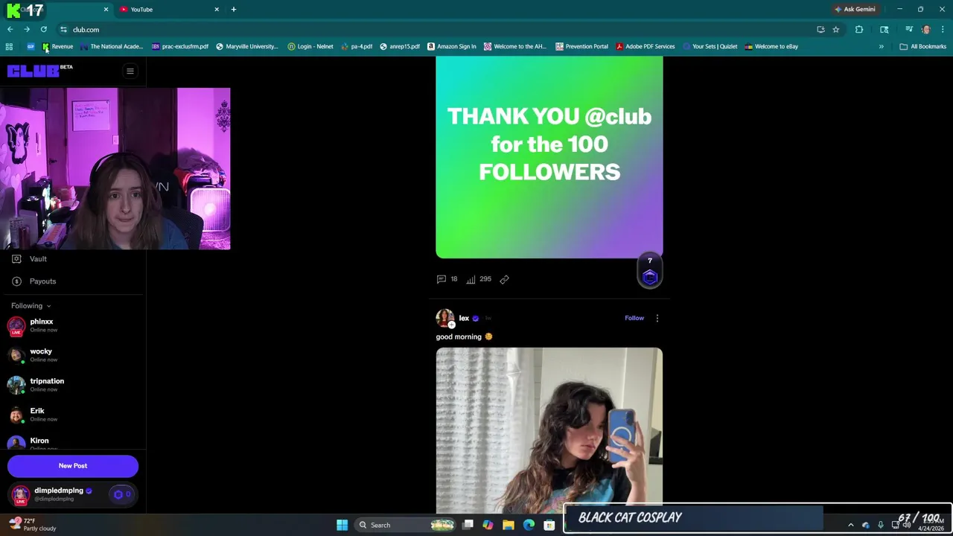Collapse the Following list
953x536 pixels.
click(31, 306)
